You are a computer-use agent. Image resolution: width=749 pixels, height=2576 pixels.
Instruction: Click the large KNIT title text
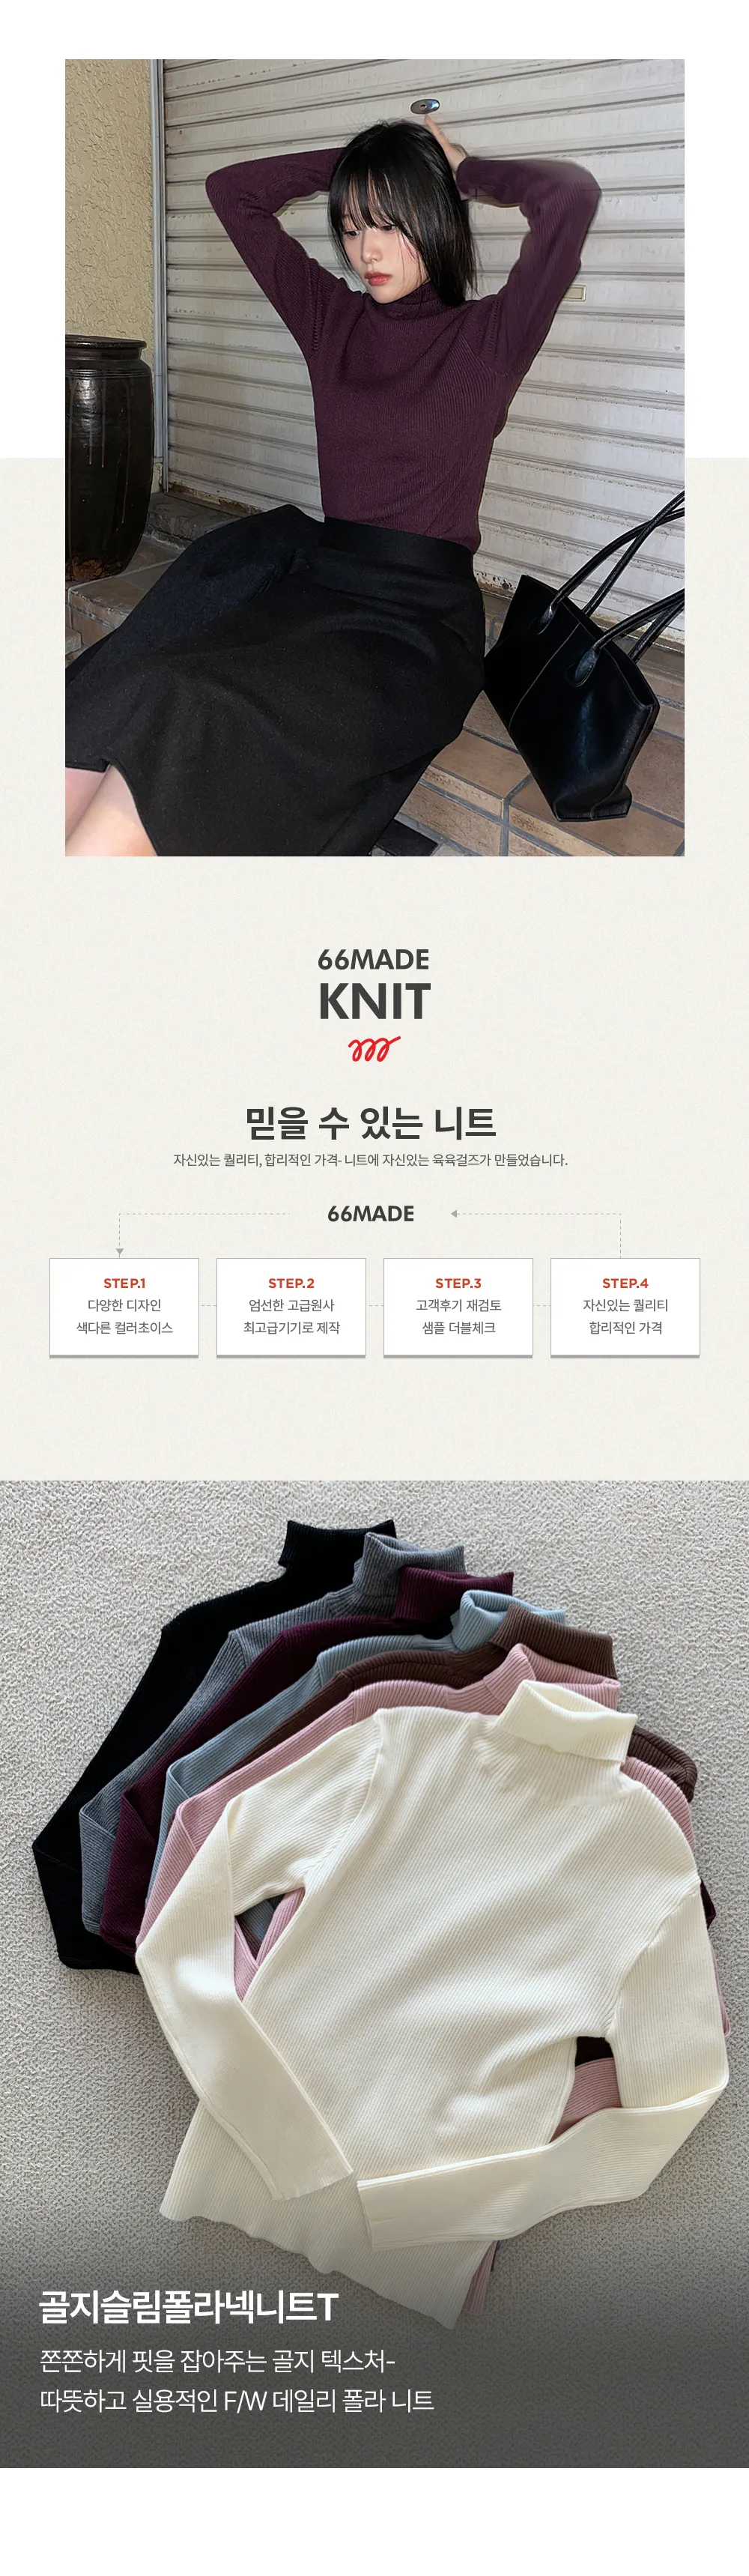pyautogui.click(x=374, y=1002)
